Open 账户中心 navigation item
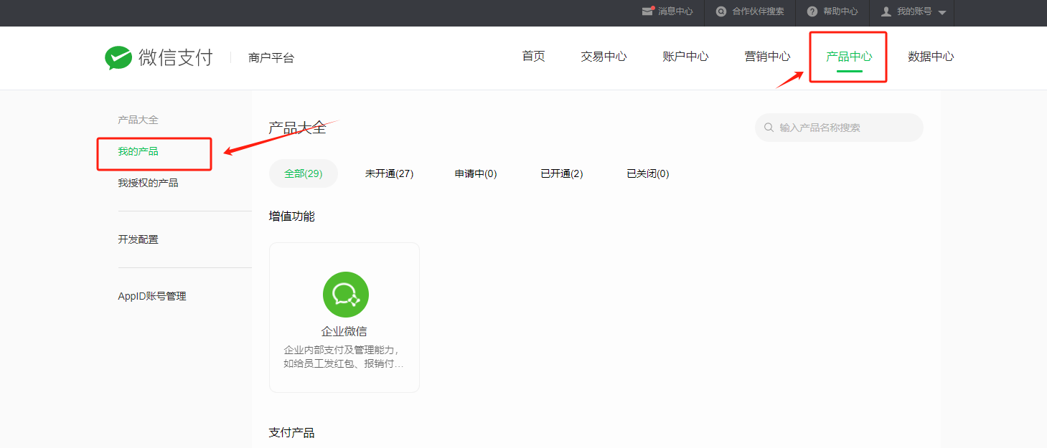 tap(685, 57)
